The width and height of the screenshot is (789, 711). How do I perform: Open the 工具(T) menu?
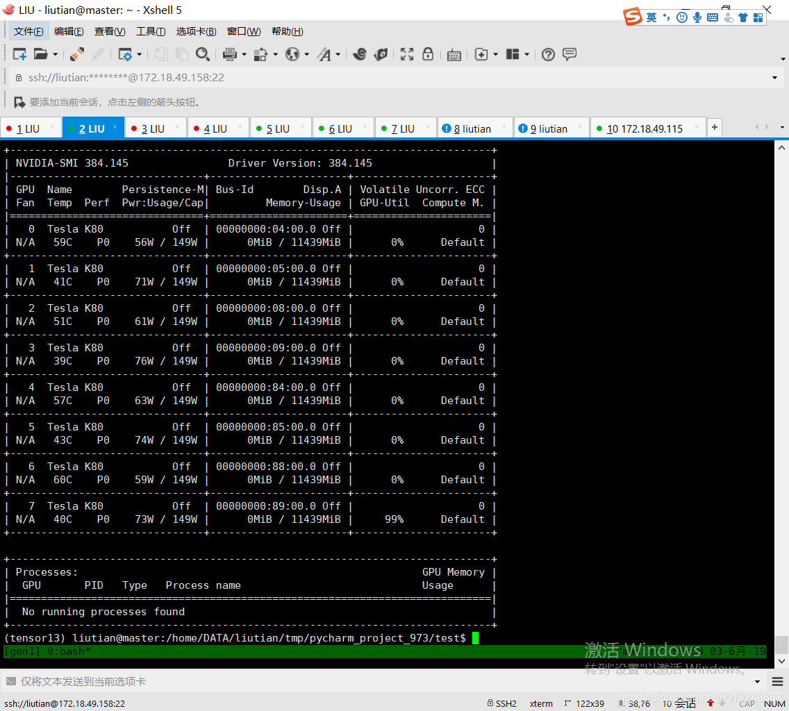[151, 31]
